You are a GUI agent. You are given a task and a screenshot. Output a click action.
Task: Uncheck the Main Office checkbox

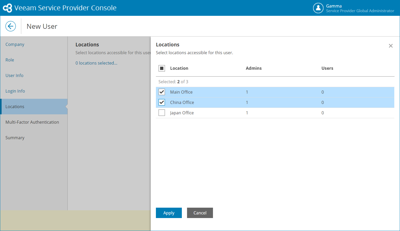click(162, 92)
